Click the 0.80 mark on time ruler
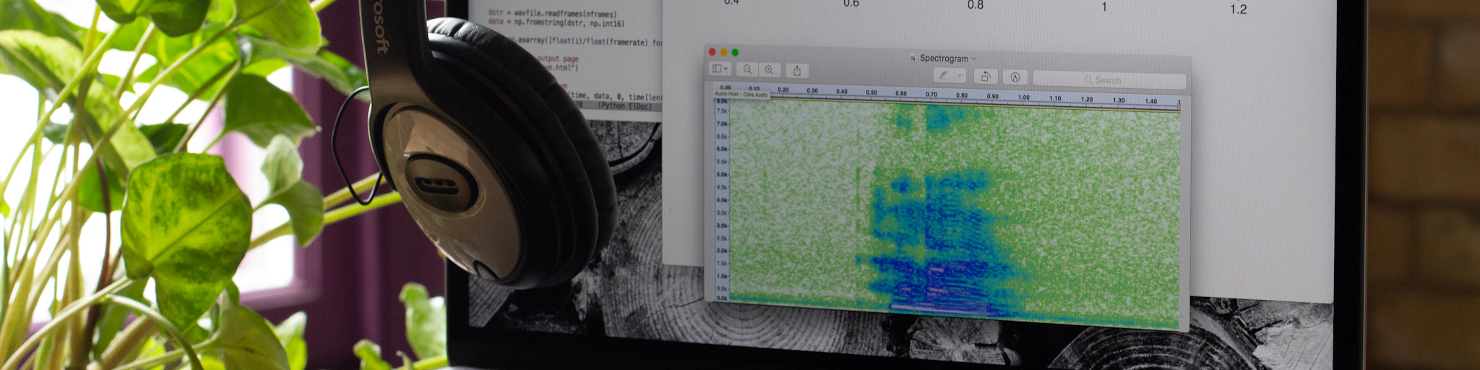The image size is (1480, 370). tap(962, 95)
